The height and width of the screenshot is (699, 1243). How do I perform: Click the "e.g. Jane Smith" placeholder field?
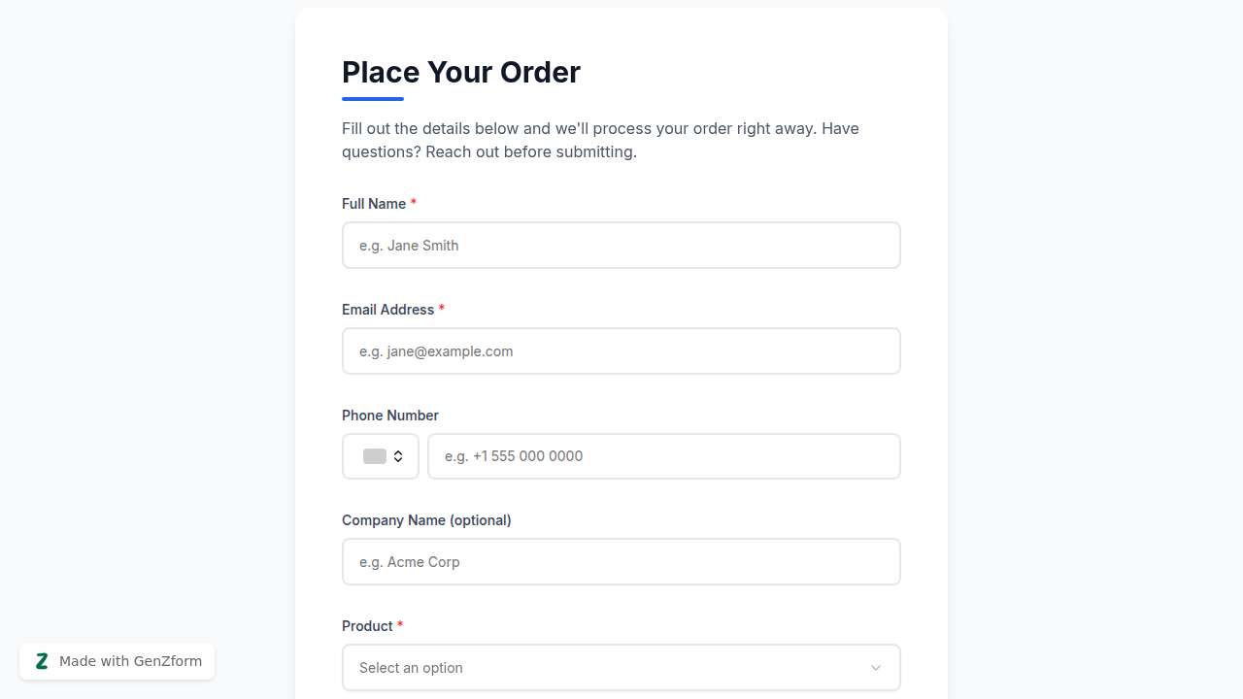click(621, 245)
